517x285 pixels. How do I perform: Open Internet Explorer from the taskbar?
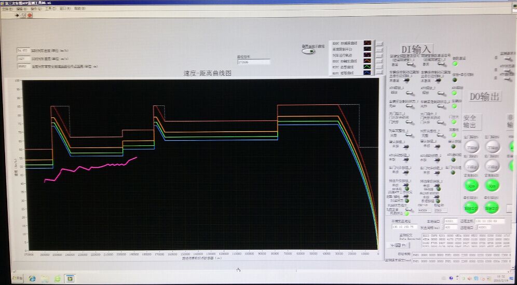(x=32, y=278)
